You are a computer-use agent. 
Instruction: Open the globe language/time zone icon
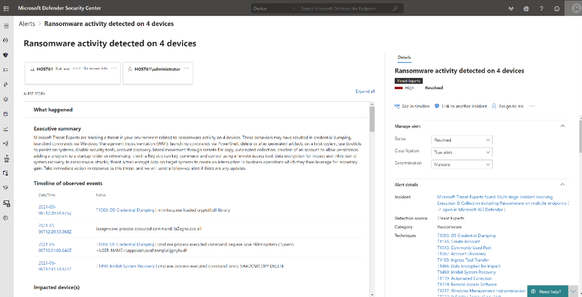526,8
